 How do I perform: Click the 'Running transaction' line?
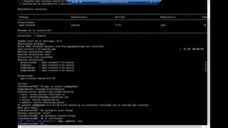[30, 60]
